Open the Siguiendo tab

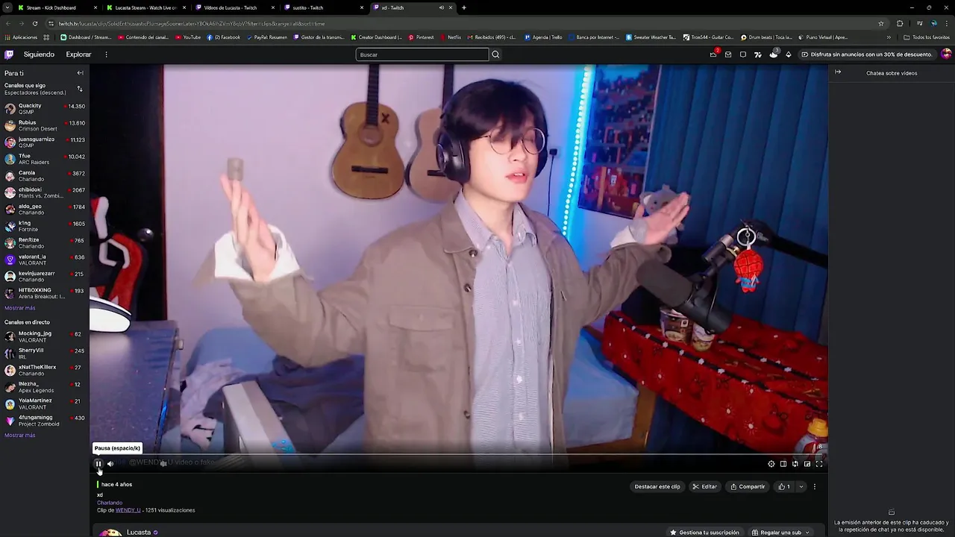coord(39,54)
